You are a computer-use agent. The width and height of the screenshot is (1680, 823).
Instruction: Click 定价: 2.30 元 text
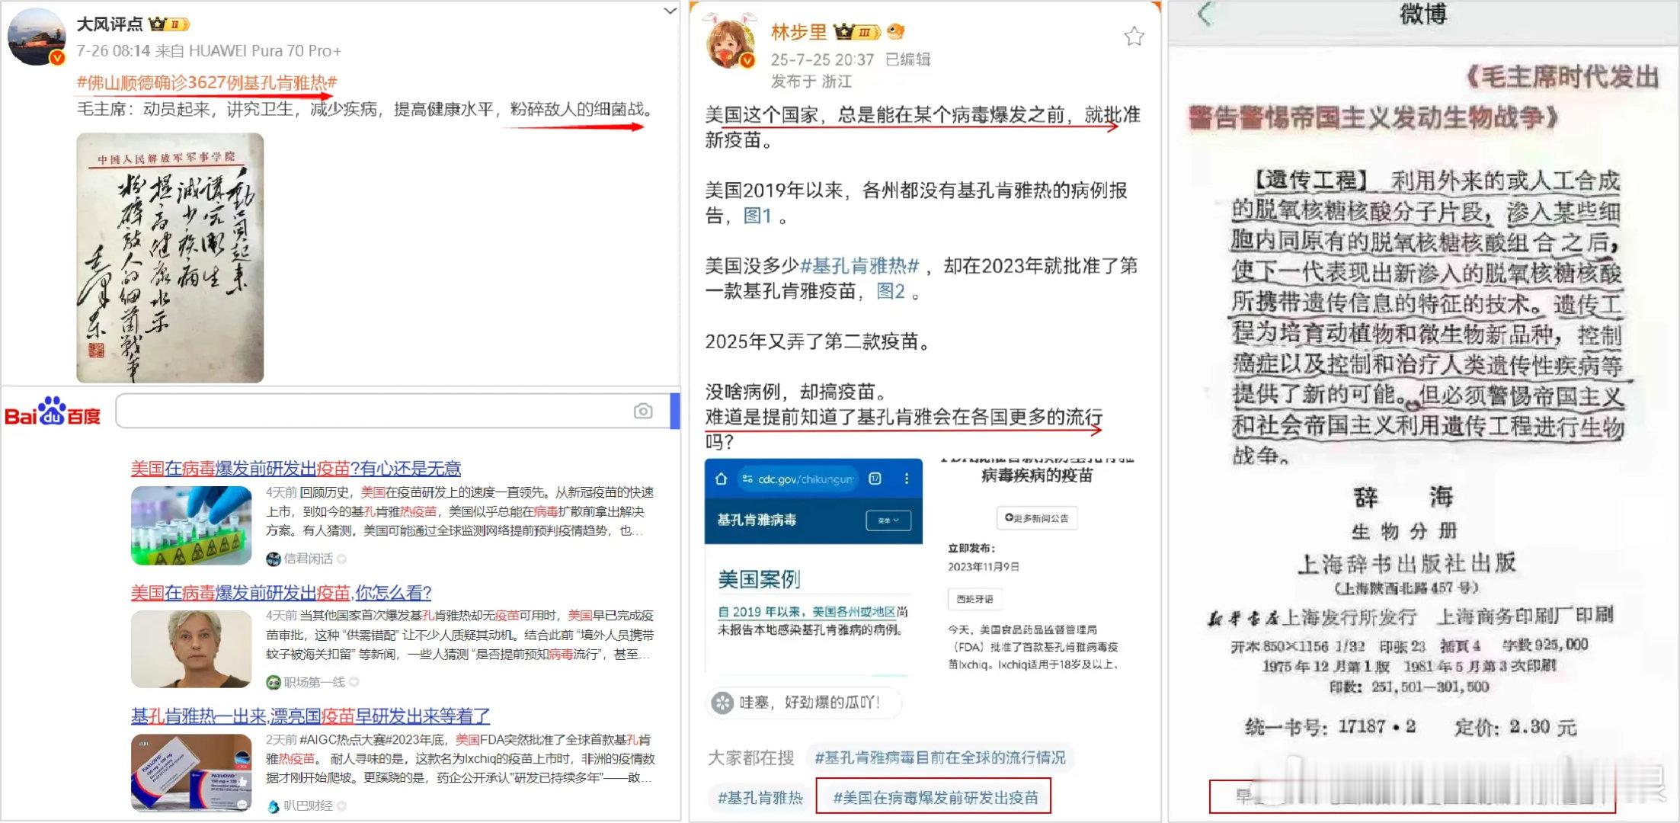1515,726
